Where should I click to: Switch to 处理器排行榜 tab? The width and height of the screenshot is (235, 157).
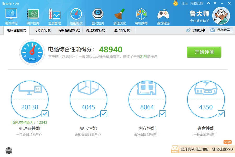(x=96, y=30)
